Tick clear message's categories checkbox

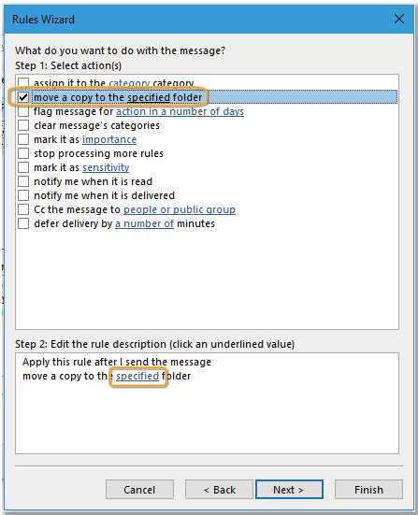click(23, 125)
